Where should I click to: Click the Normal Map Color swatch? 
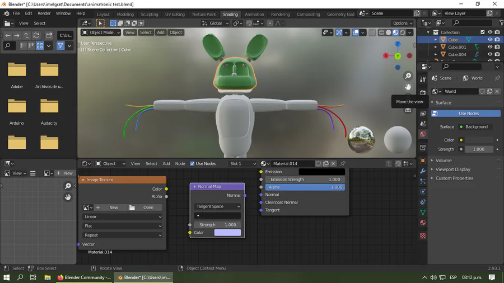pyautogui.click(x=227, y=233)
